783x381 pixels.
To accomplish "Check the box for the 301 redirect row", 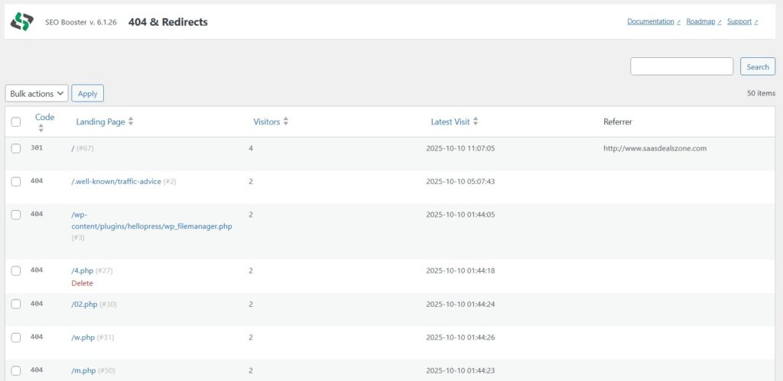I will pyautogui.click(x=16, y=148).
